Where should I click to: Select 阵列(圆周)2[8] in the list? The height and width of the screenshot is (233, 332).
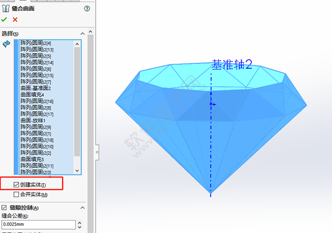click(x=36, y=108)
